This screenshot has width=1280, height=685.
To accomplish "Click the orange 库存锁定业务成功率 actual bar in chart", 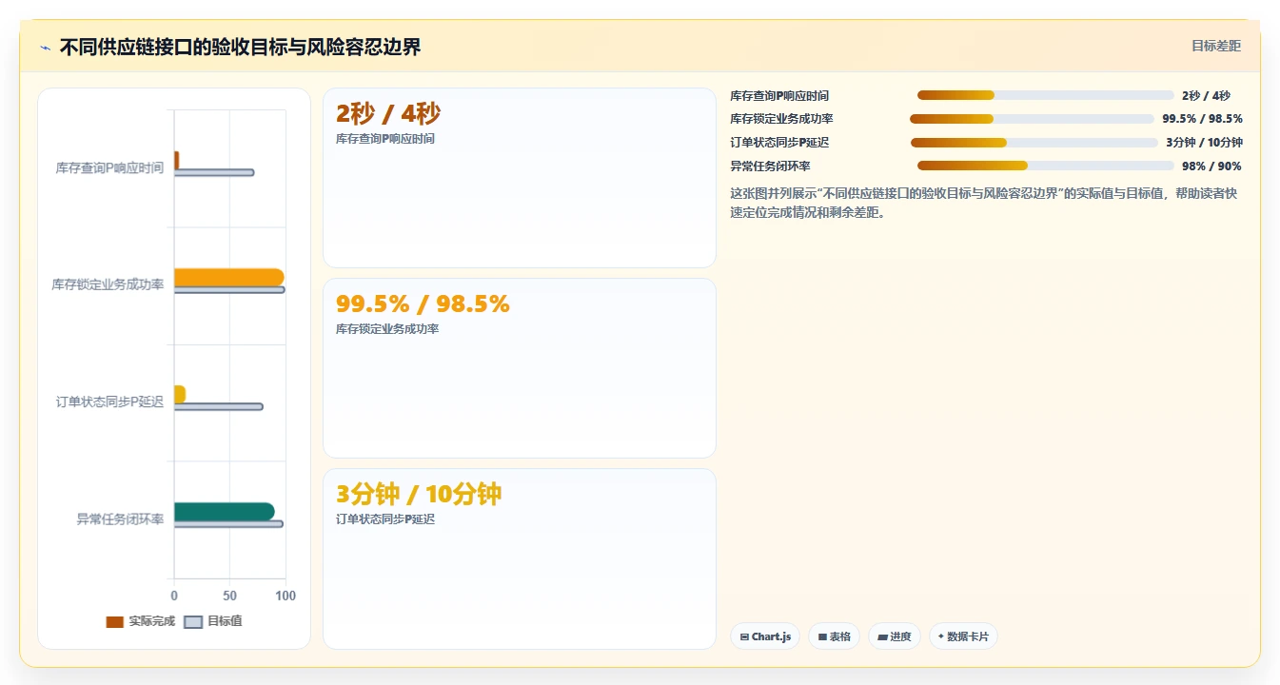I will pyautogui.click(x=228, y=277).
